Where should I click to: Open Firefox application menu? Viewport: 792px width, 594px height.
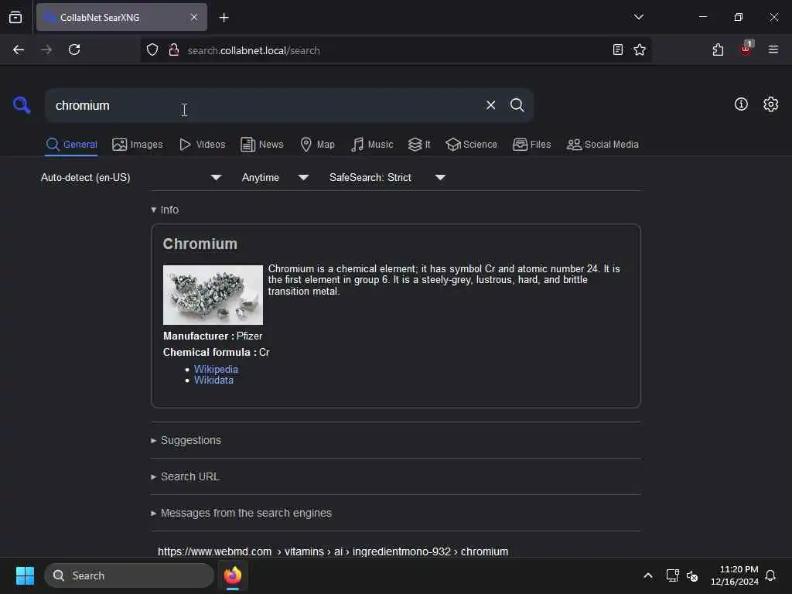point(773,49)
